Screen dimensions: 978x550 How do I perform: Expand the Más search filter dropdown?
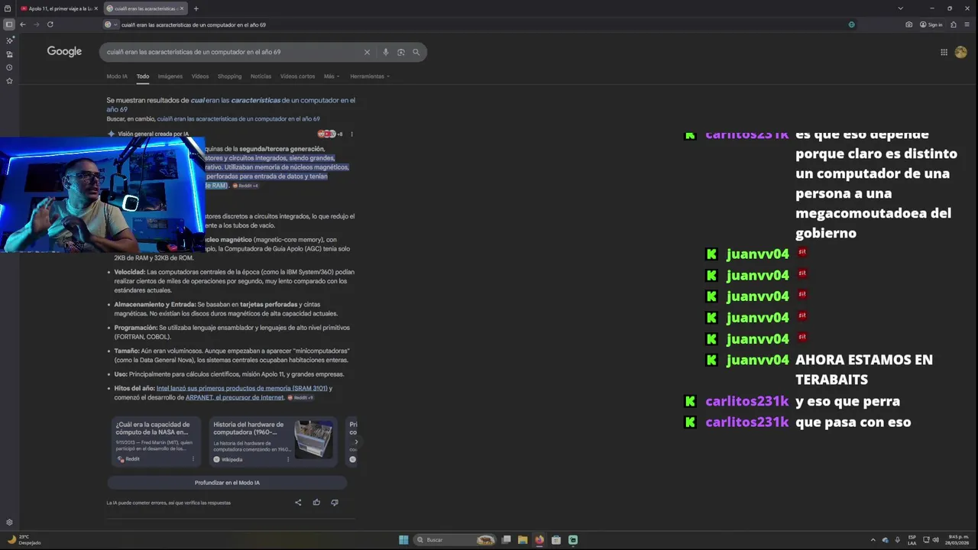click(x=330, y=76)
